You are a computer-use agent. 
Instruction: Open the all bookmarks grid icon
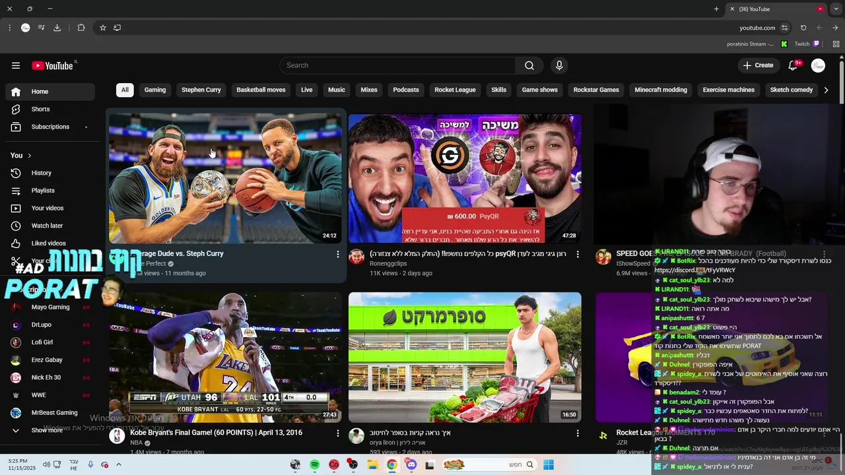click(836, 44)
